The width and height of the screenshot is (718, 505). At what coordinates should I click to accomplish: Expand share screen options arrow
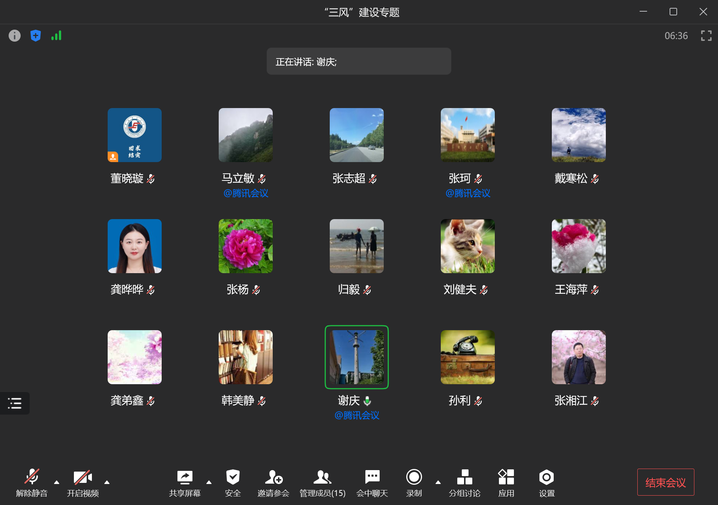tap(209, 482)
